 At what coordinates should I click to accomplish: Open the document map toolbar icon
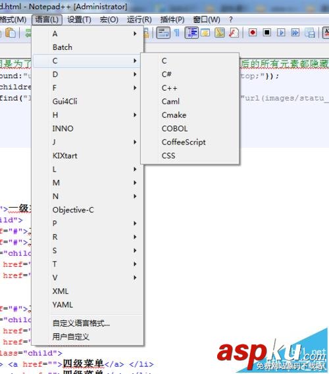coord(219,33)
